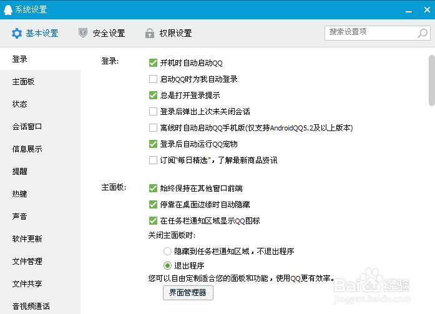Open 声音 settings in sidebar

[x=40, y=217]
